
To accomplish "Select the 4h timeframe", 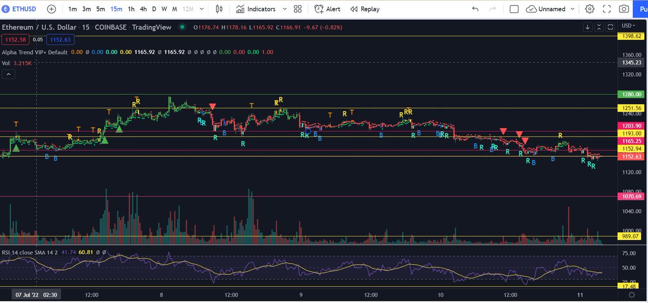I will [143, 9].
